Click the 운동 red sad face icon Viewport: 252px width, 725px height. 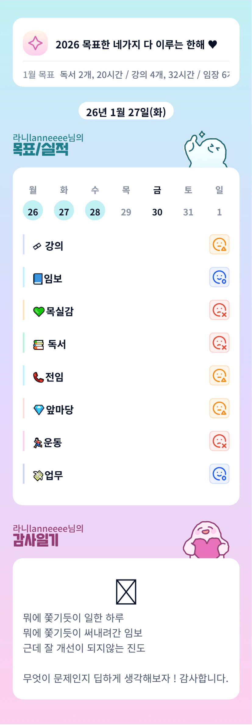219,441
